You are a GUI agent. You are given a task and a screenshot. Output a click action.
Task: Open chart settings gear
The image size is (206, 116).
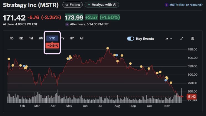point(193,39)
